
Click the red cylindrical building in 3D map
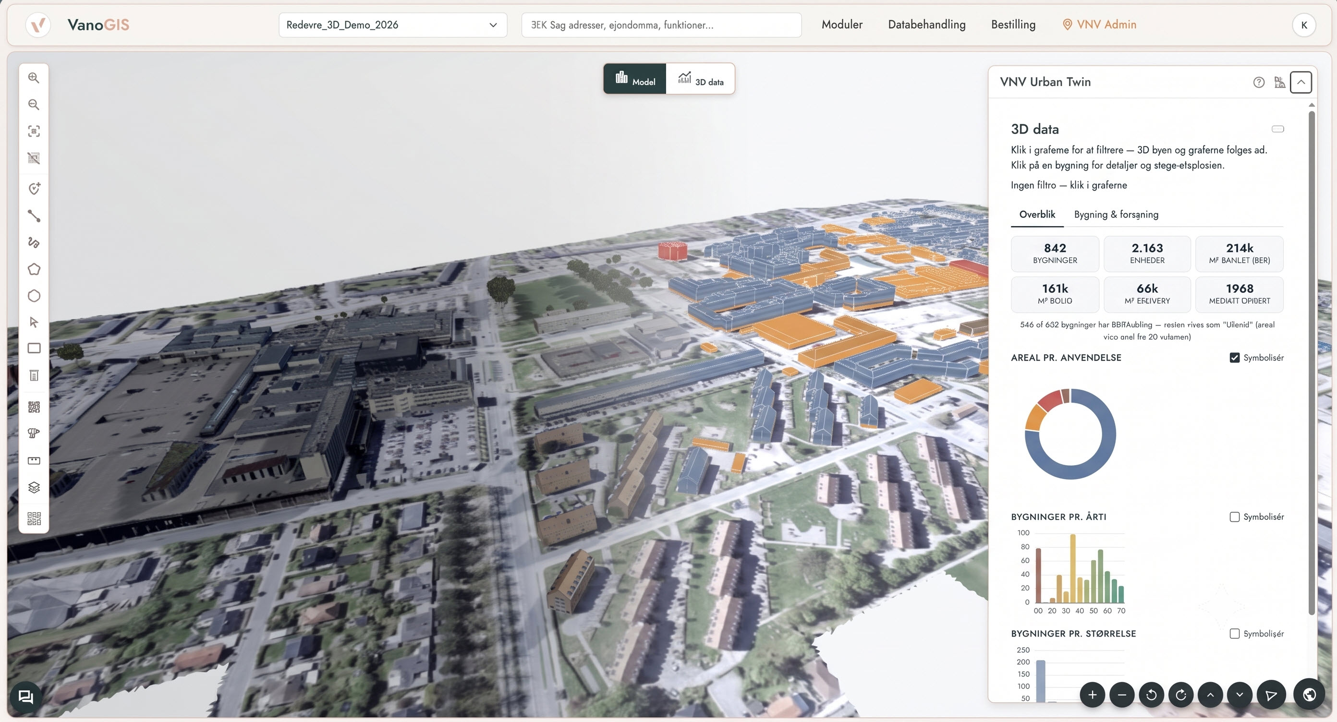[673, 251]
